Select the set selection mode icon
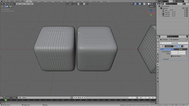Image resolution: width=189 pixels, height=106 pixels. (x=5, y=6)
